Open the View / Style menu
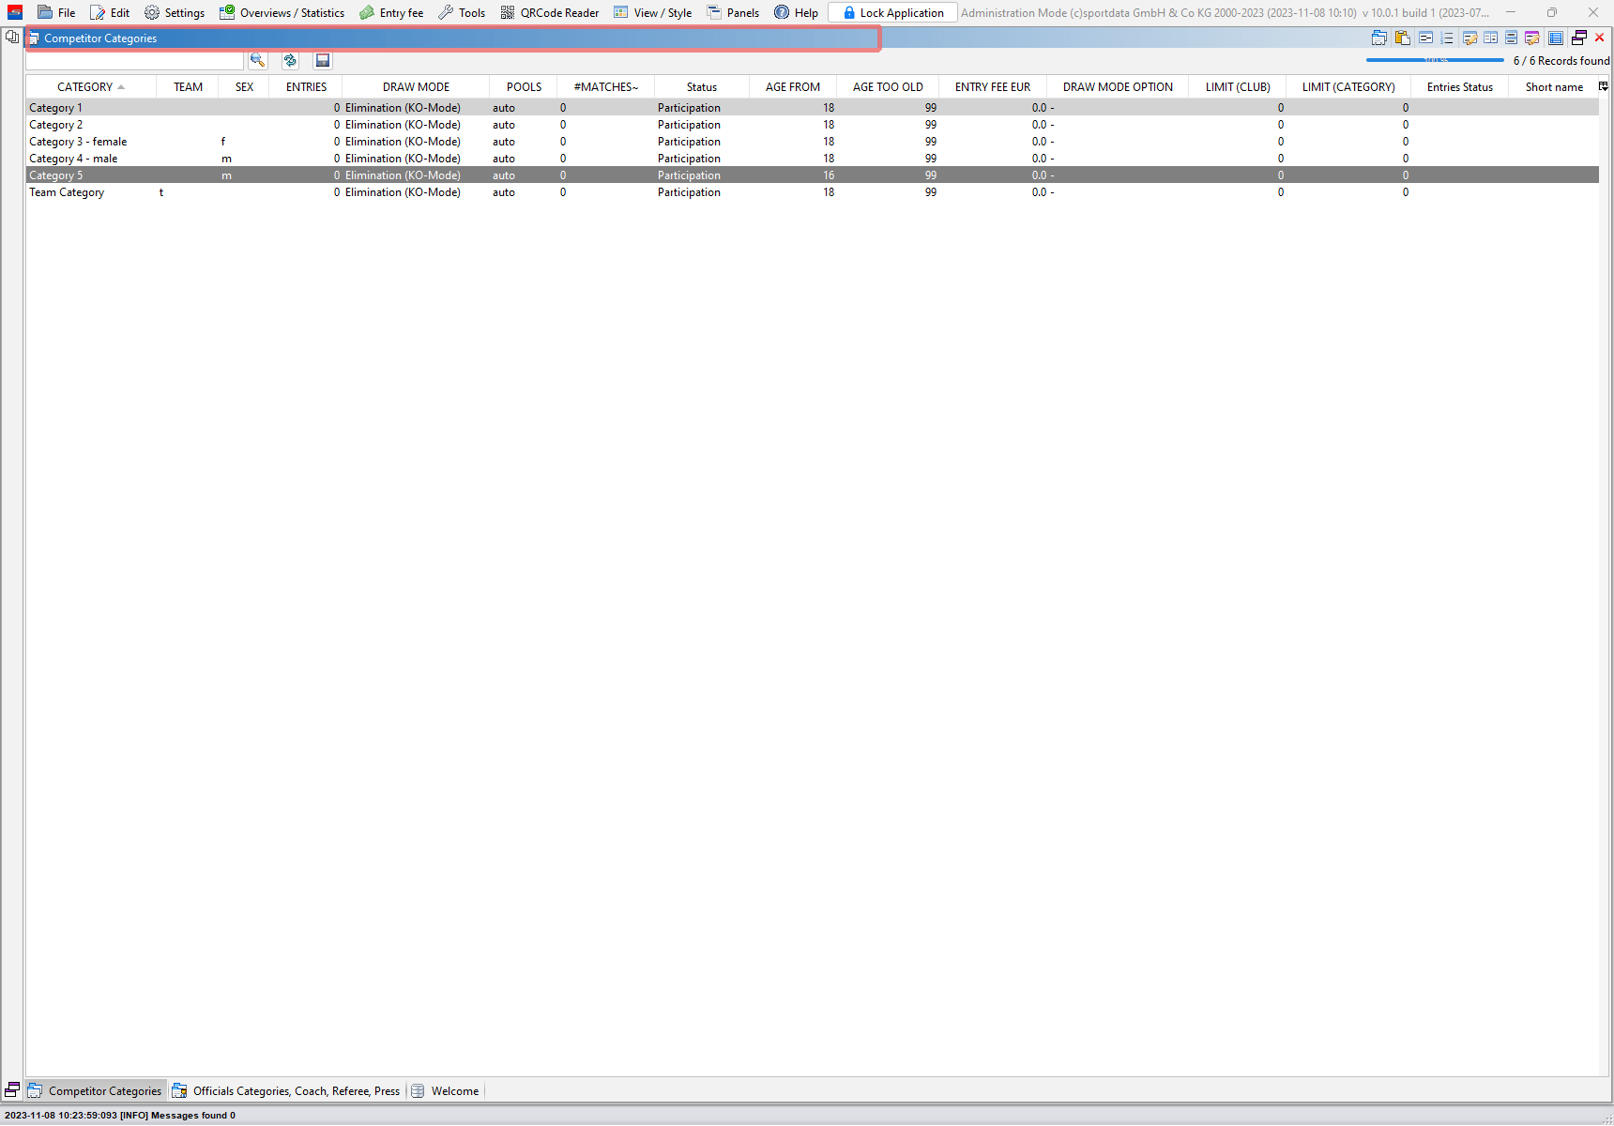The height and width of the screenshot is (1126, 1614). 653,13
